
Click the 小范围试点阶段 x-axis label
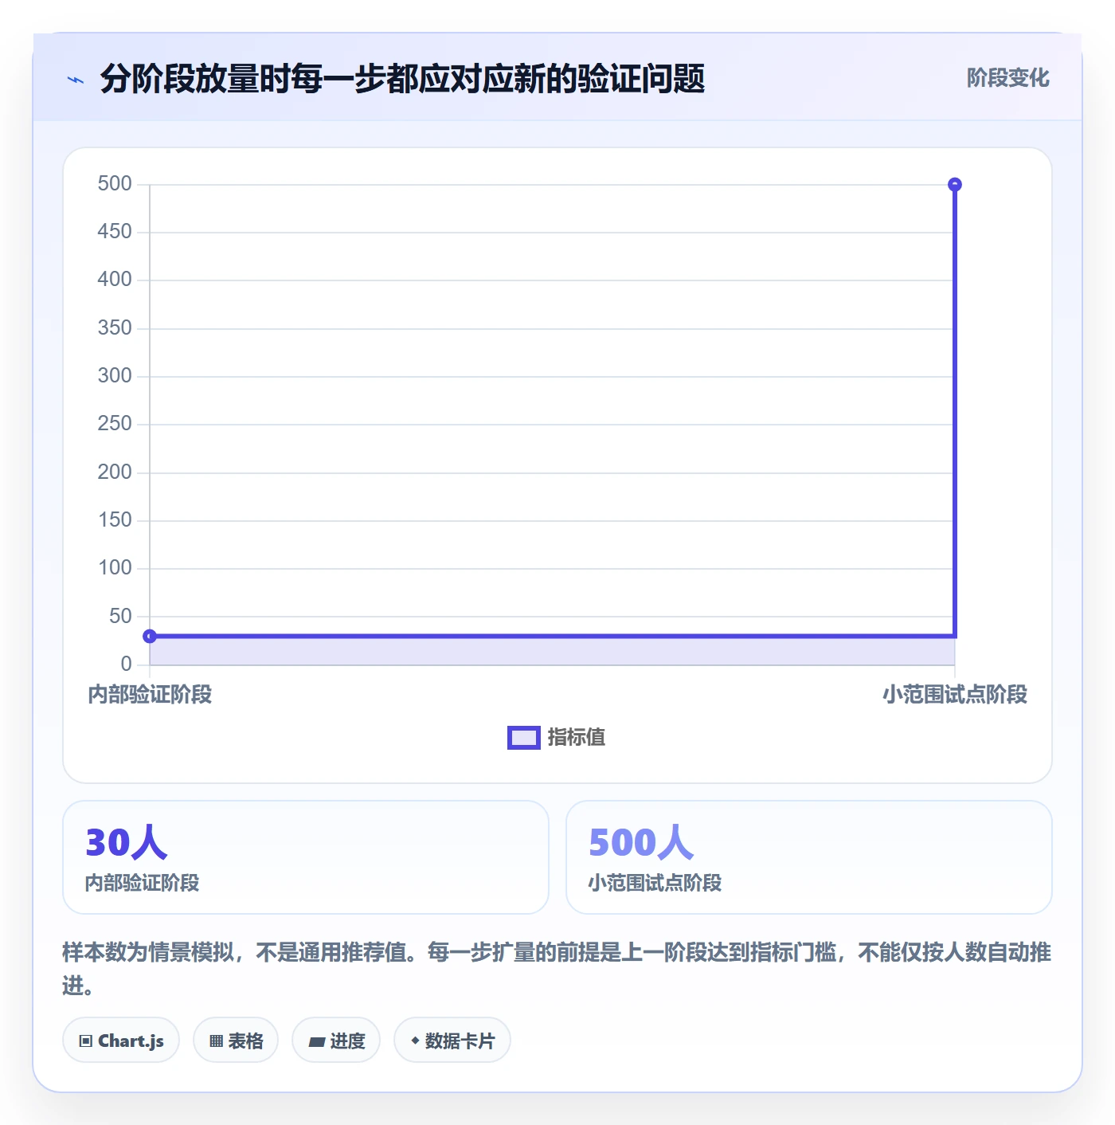tap(955, 695)
